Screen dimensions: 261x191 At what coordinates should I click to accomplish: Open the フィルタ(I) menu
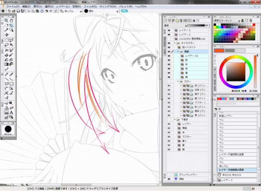tap(90, 6)
